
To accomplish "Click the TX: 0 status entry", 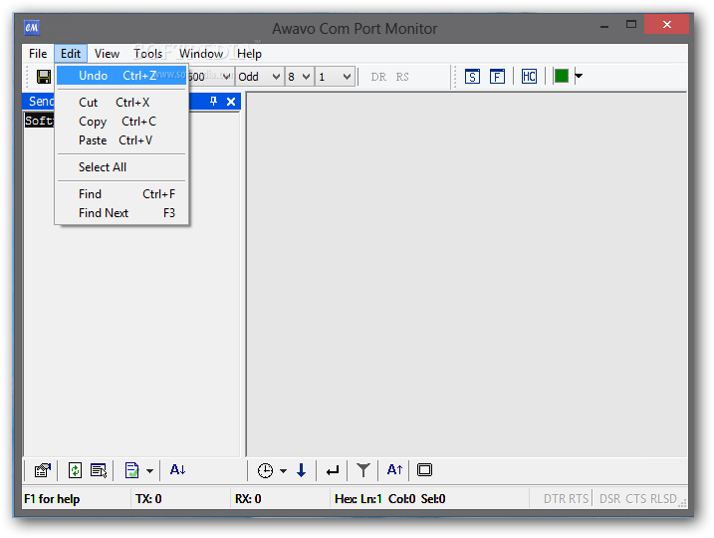I will pyautogui.click(x=148, y=499).
